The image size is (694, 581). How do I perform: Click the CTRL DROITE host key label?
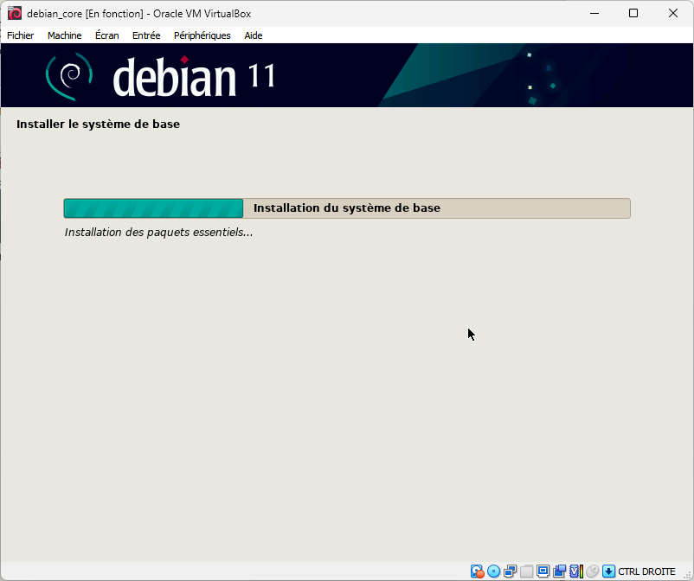646,571
